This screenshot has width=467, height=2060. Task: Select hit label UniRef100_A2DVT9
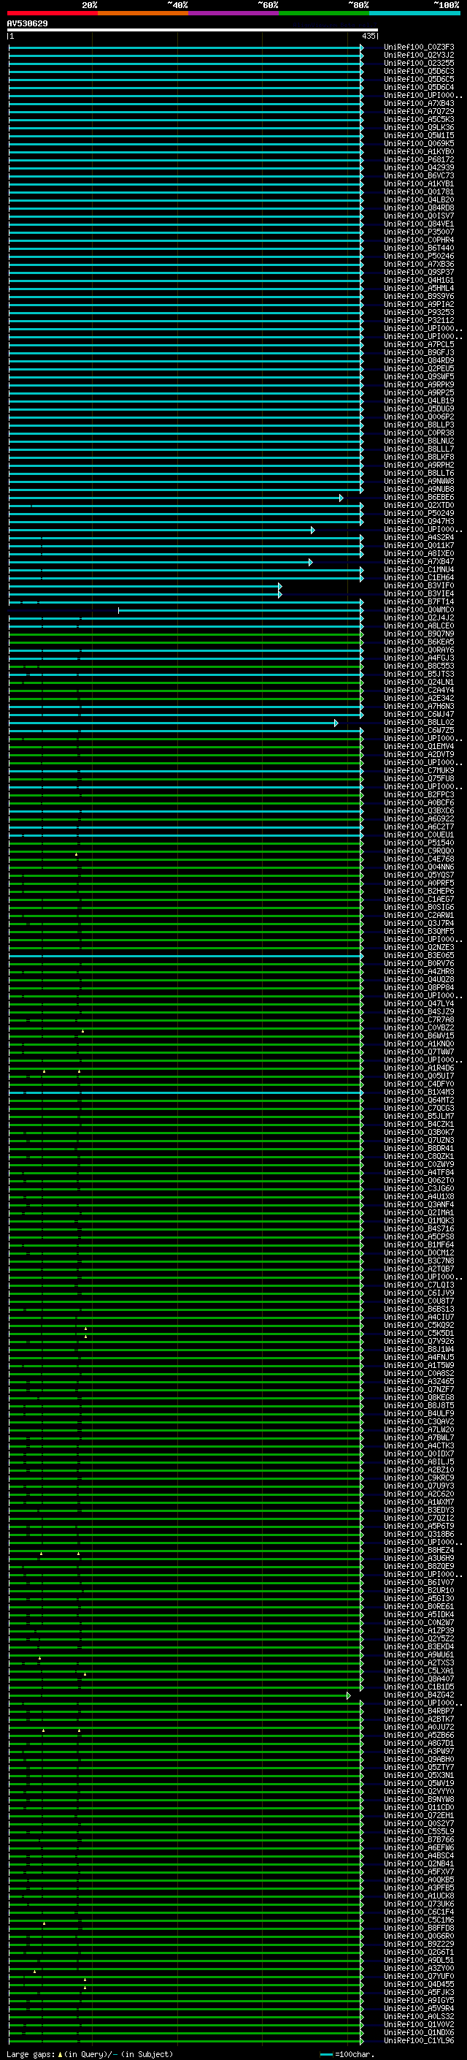419,755
